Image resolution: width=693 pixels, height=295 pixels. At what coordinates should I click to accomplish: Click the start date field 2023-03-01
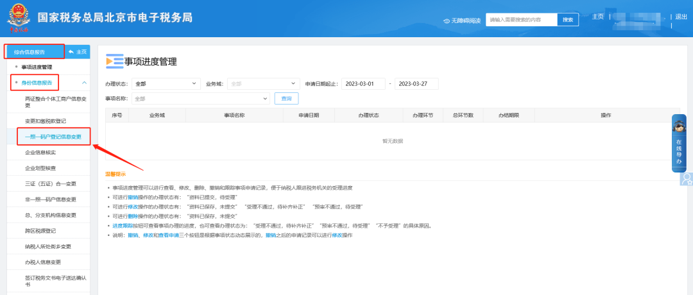point(363,83)
